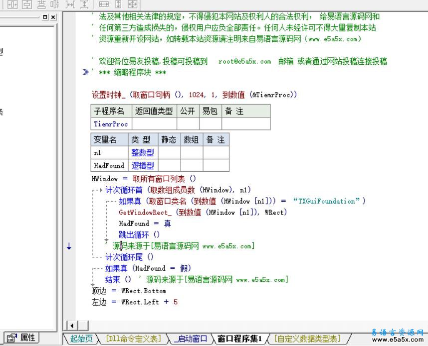Click the make same width toolbar icon
This screenshot has width=428, height=346.
pos(104,4)
